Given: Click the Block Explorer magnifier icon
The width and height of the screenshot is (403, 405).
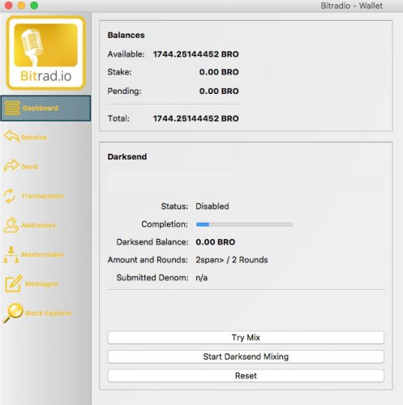Looking at the screenshot, I should [x=13, y=313].
